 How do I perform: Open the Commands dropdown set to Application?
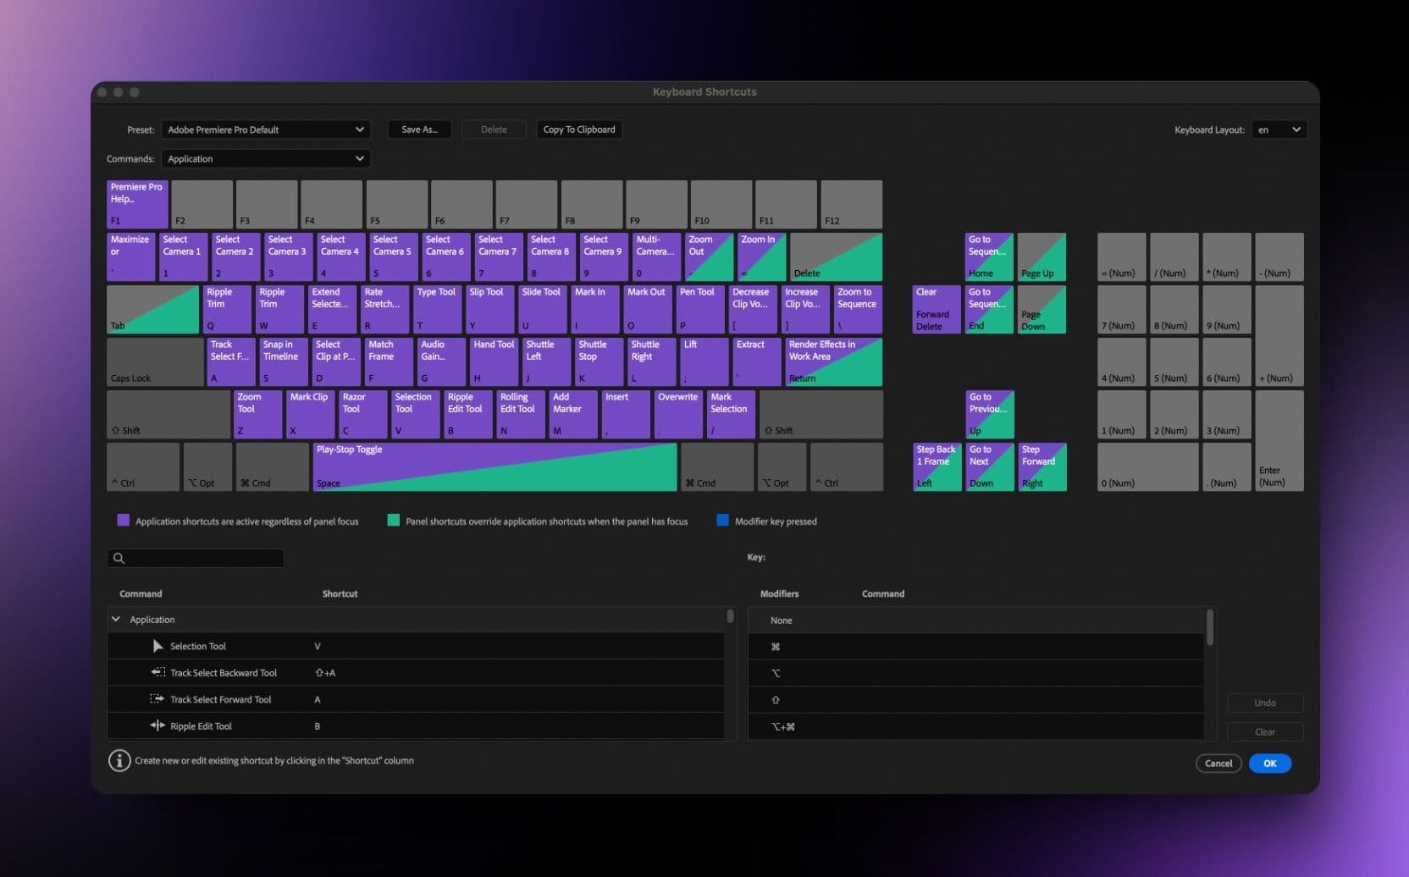pyautogui.click(x=265, y=158)
